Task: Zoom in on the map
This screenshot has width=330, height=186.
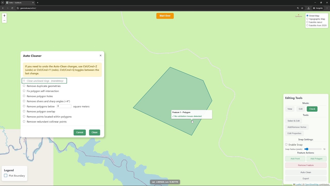Action: coord(4,16)
